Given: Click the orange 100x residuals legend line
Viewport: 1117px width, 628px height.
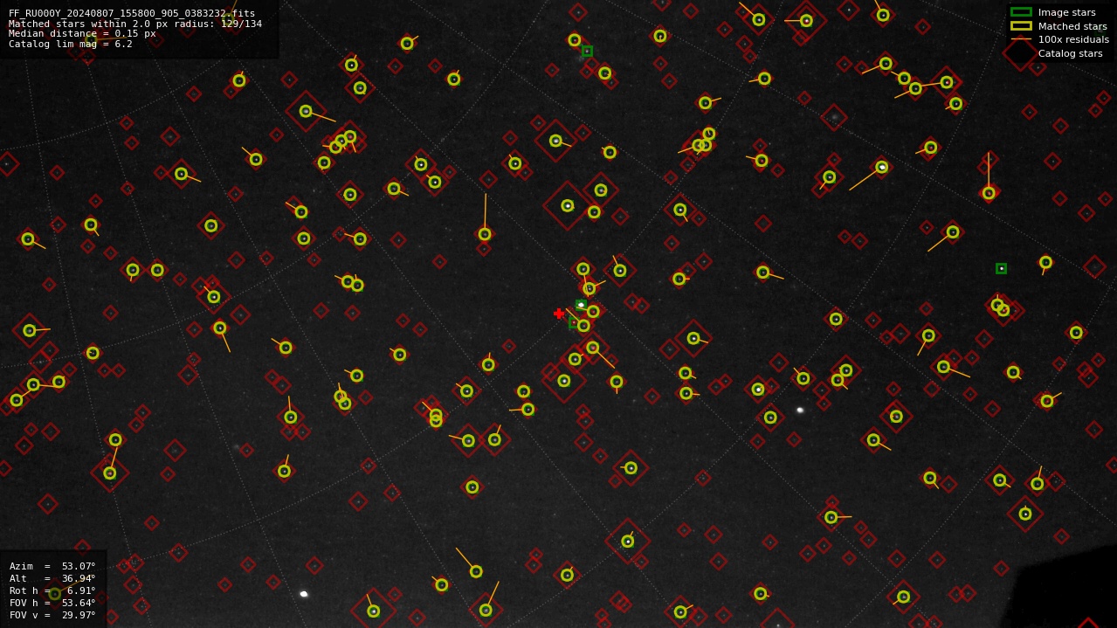Looking at the screenshot, I should pyautogui.click(x=1021, y=39).
